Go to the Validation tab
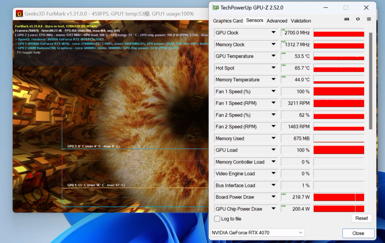The height and width of the screenshot is (243, 385). pyautogui.click(x=300, y=21)
